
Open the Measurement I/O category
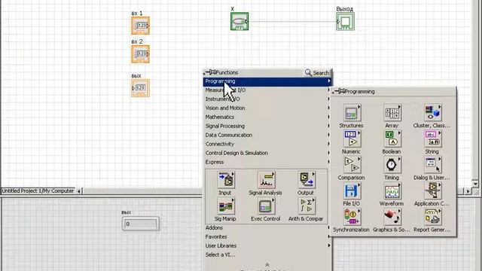[x=267, y=90]
